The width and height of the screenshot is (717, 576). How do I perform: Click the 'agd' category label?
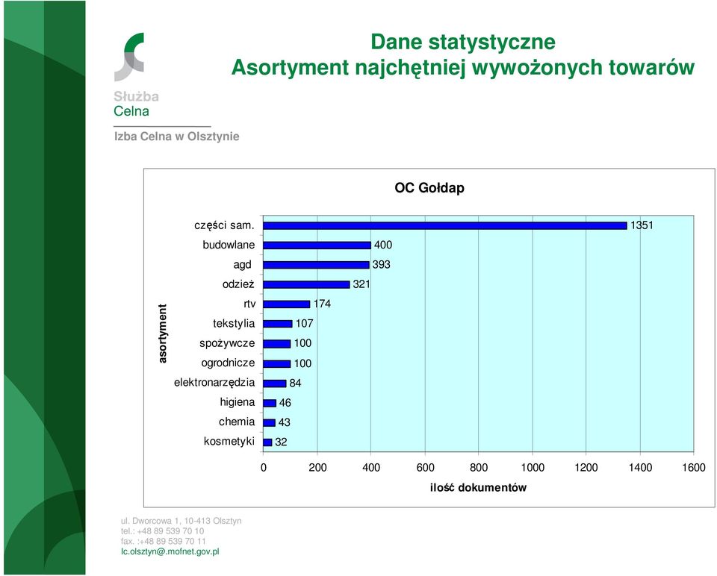tap(242, 265)
